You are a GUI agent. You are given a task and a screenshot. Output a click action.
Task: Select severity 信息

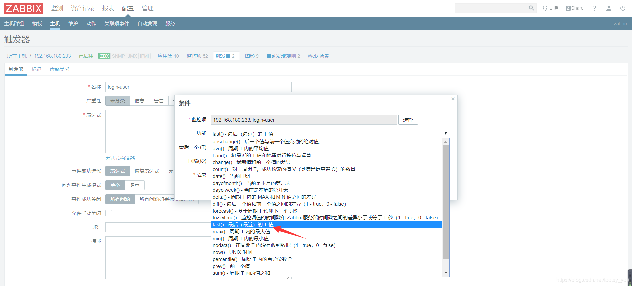139,101
